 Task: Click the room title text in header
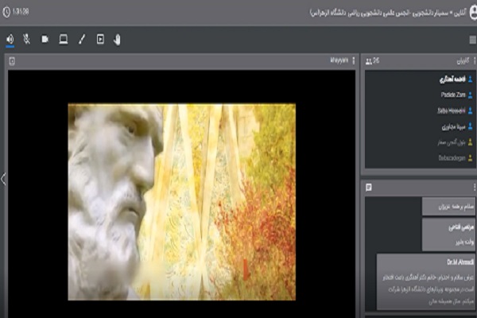click(x=388, y=13)
